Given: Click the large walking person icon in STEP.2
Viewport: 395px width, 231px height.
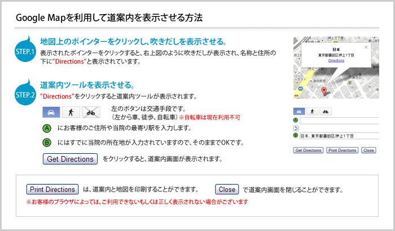Looking at the screenshot, I should (71, 112).
